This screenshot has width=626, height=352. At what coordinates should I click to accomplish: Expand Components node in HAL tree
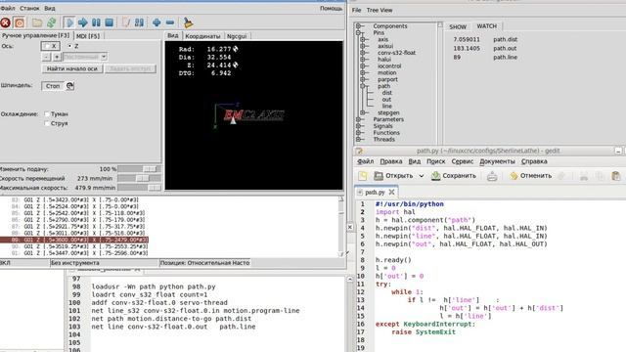click(358, 26)
